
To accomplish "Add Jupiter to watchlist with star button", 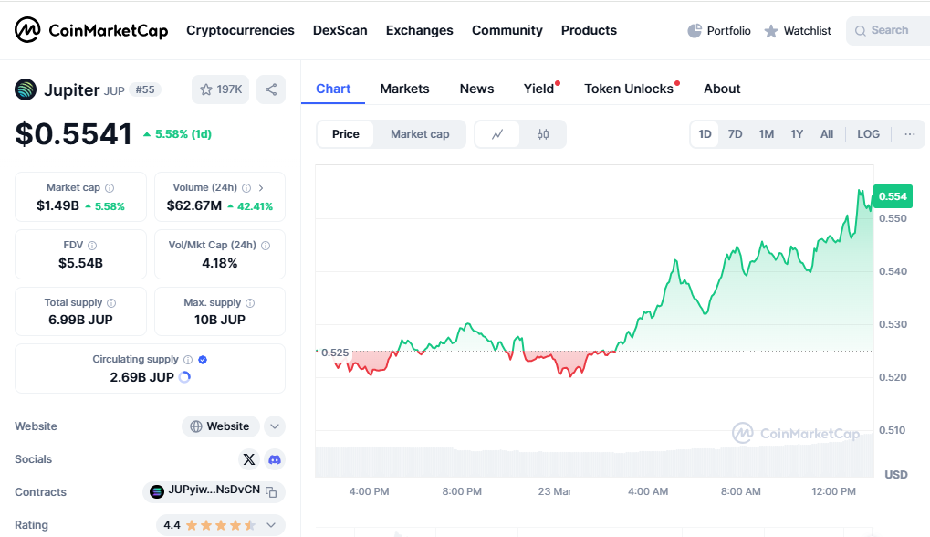I will point(220,89).
